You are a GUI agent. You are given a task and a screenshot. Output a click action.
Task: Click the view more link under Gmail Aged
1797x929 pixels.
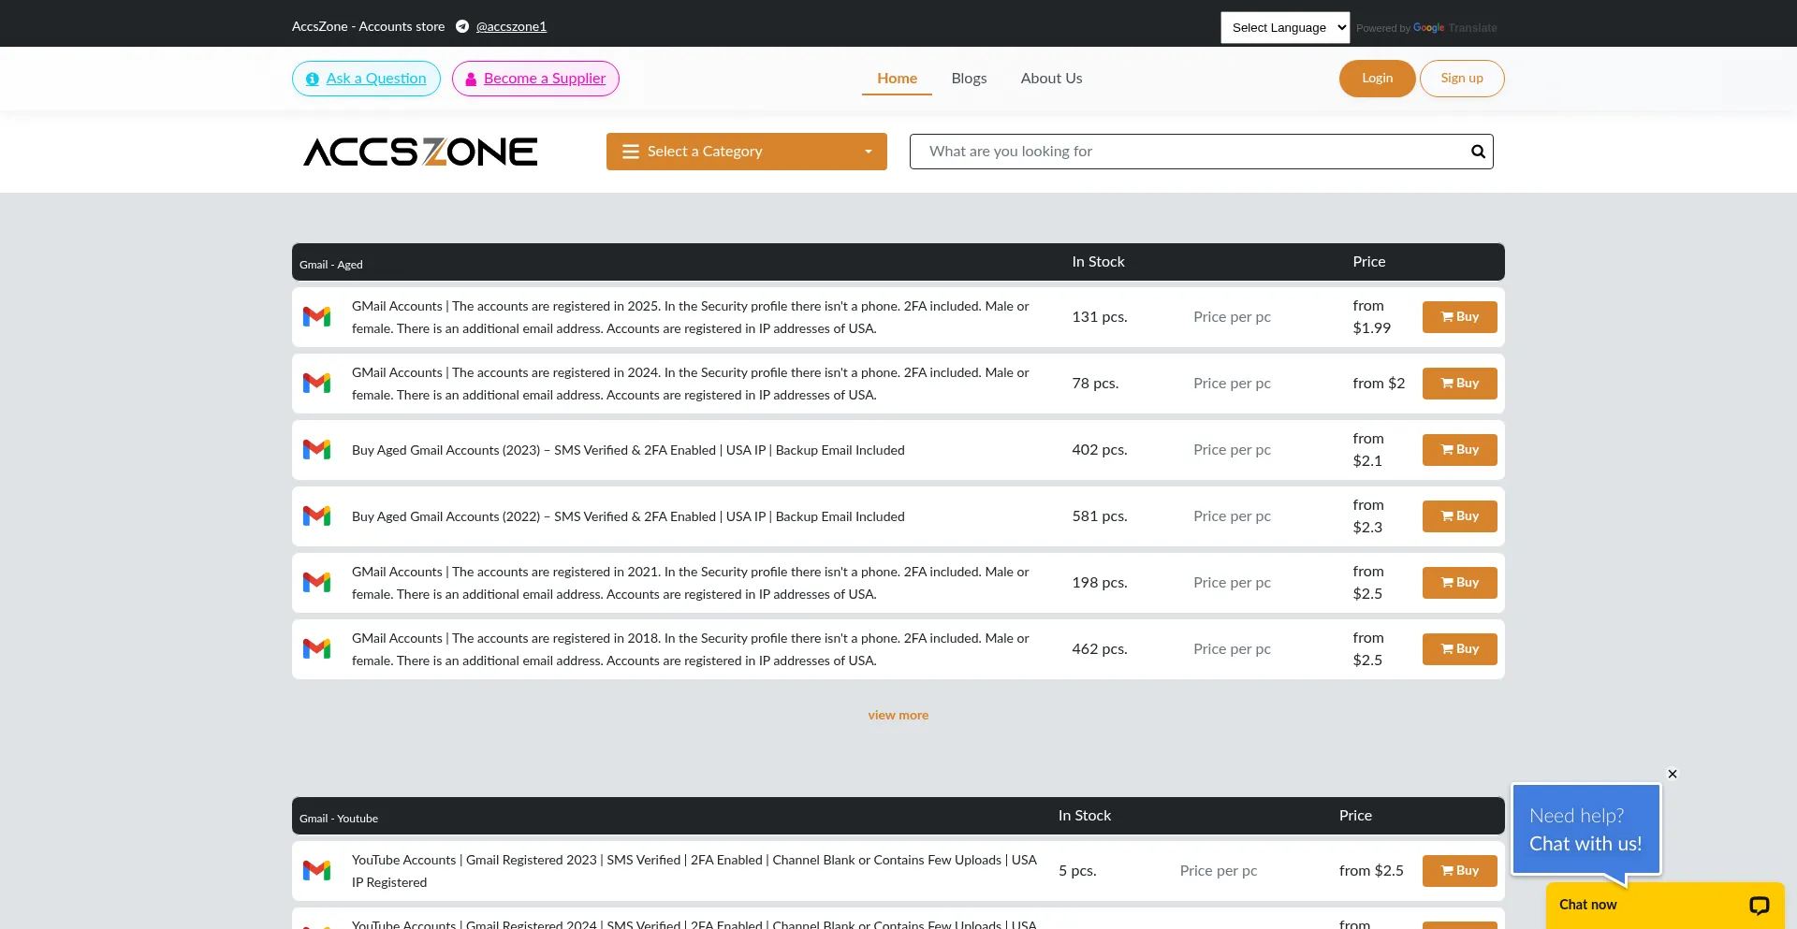click(898, 714)
